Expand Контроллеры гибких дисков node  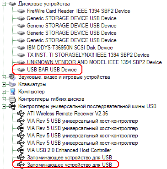pyautogui.click(x=4, y=99)
